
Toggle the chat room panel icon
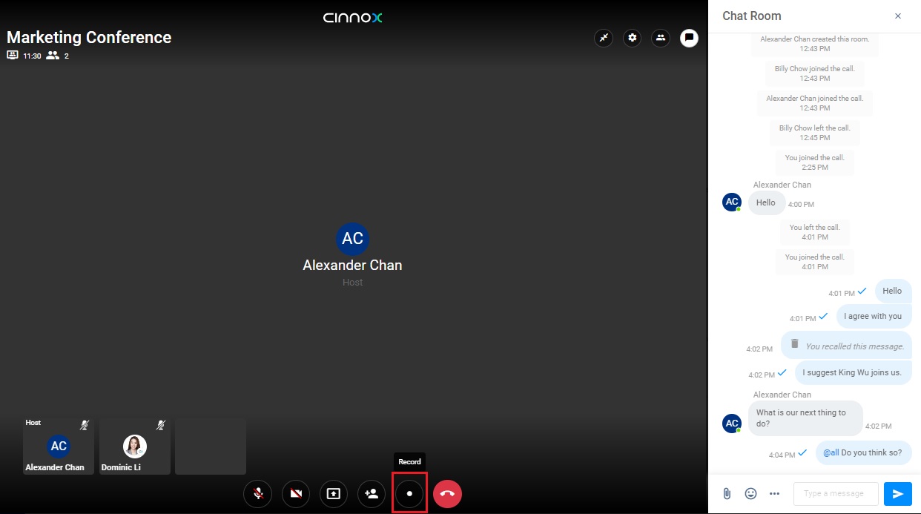pyautogui.click(x=689, y=38)
